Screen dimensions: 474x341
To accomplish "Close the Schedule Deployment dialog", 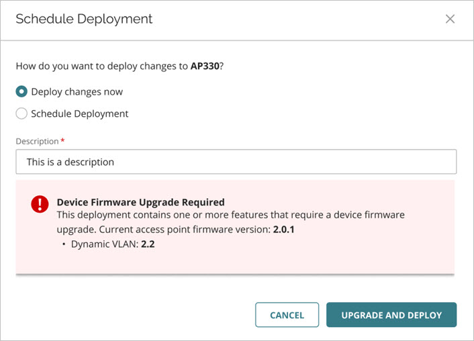I will click(450, 19).
